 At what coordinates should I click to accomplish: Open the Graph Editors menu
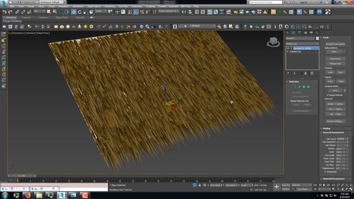point(94,7)
